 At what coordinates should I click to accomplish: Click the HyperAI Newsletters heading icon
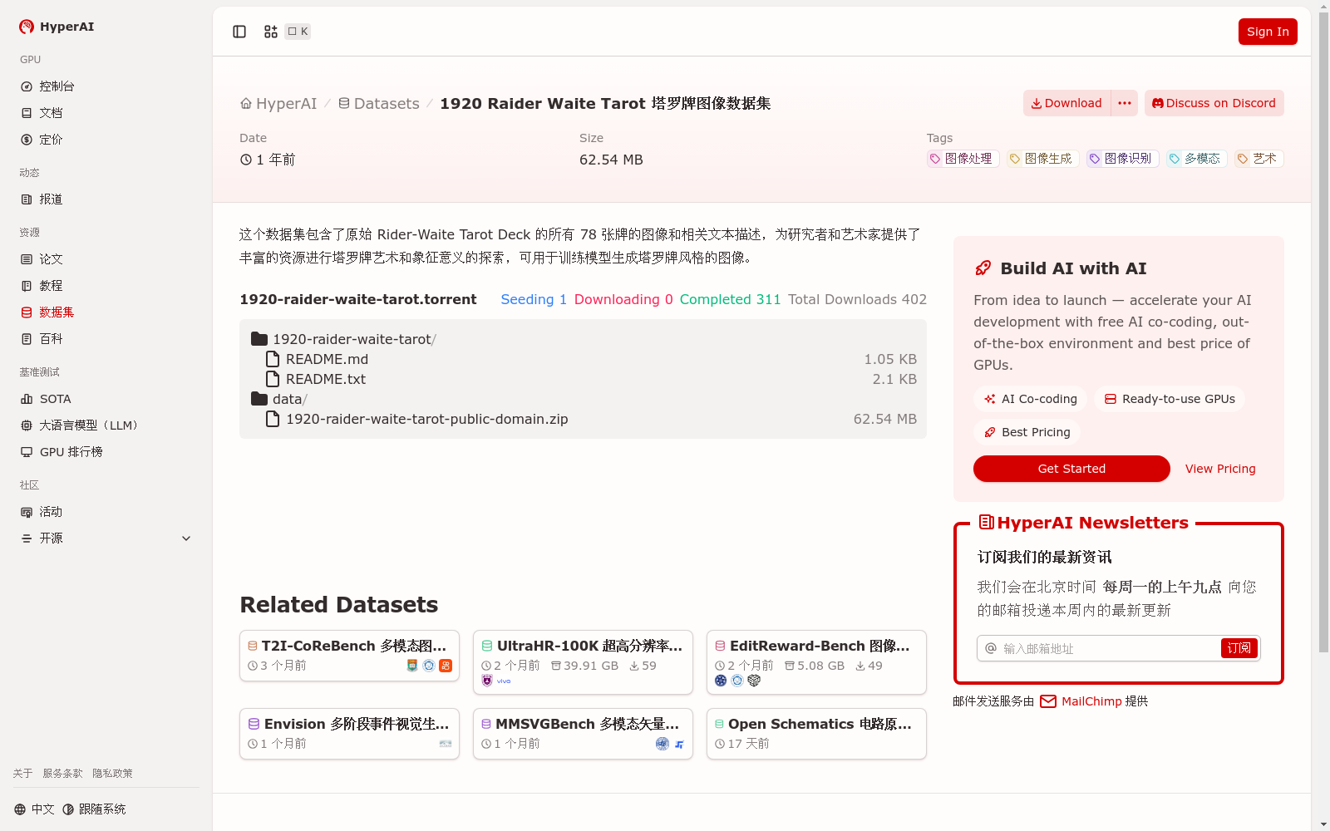[986, 522]
